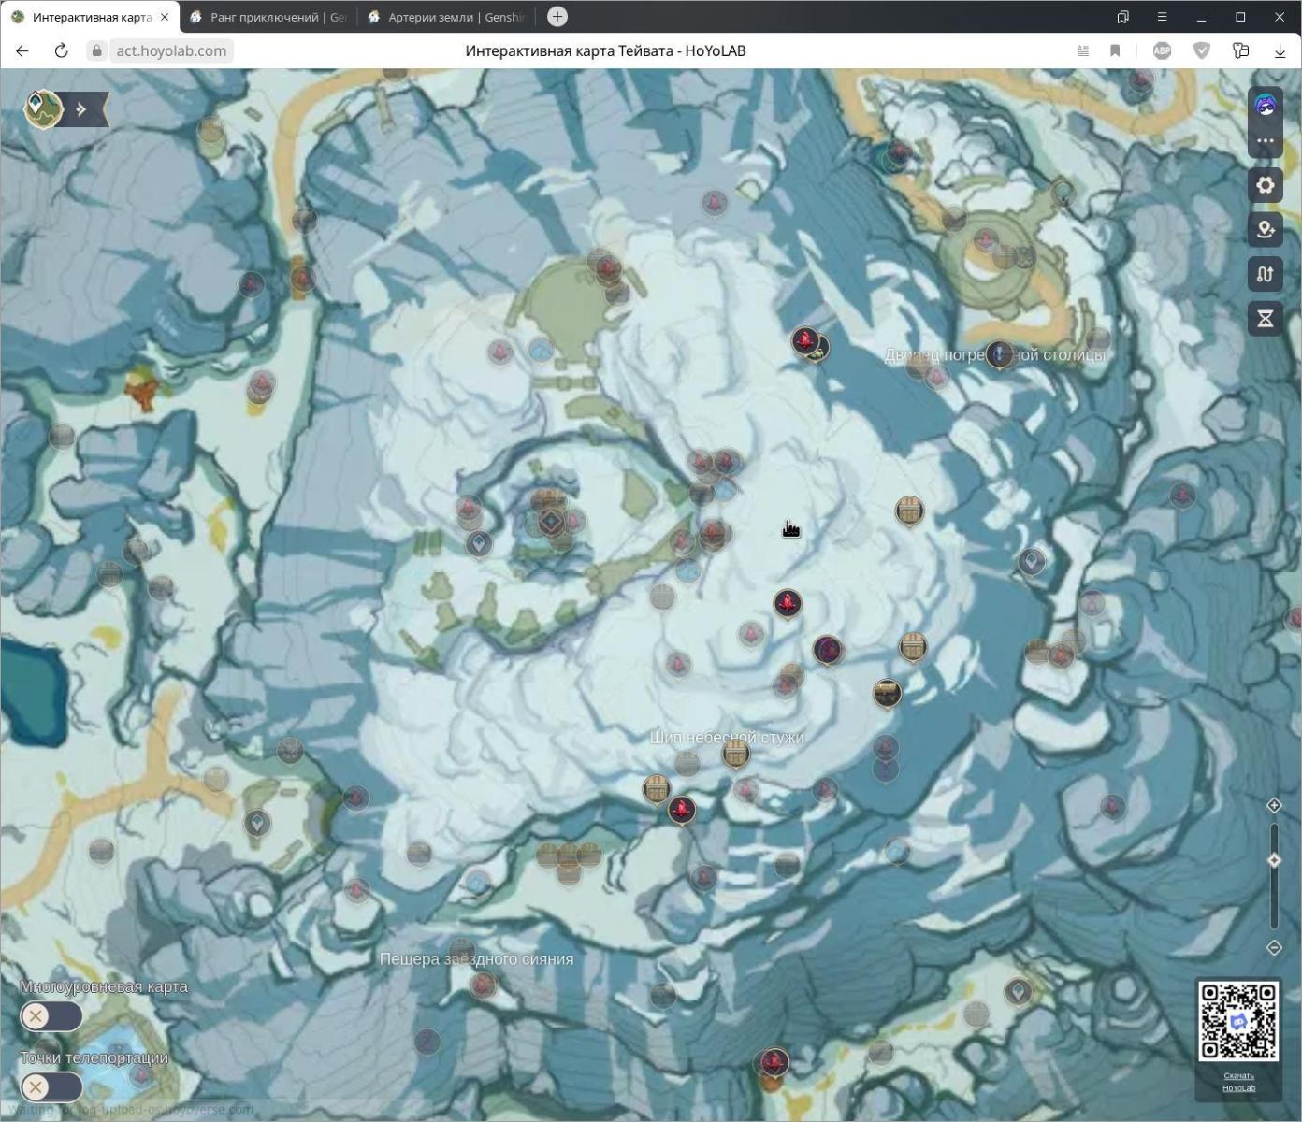
Task: Click the Интерактивная карта Тейвата page title
Action: pos(605,50)
